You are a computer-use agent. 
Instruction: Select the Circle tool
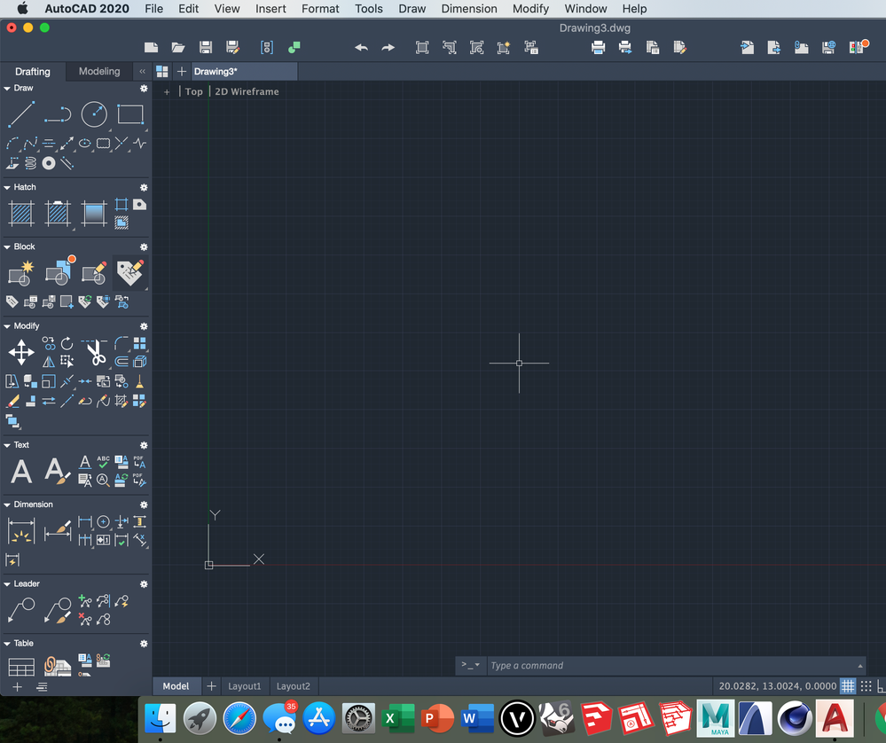coord(94,114)
